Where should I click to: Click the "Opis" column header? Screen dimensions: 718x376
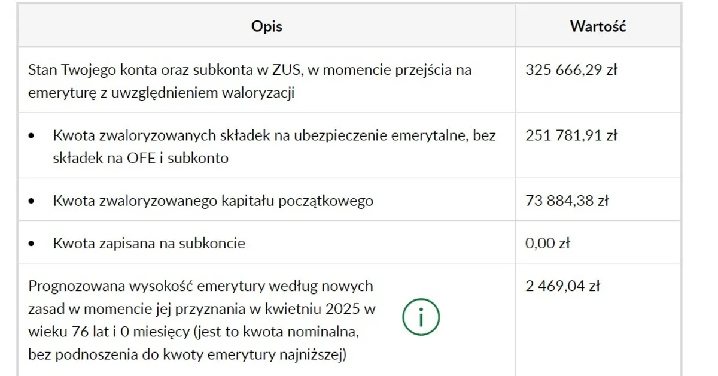point(267,26)
